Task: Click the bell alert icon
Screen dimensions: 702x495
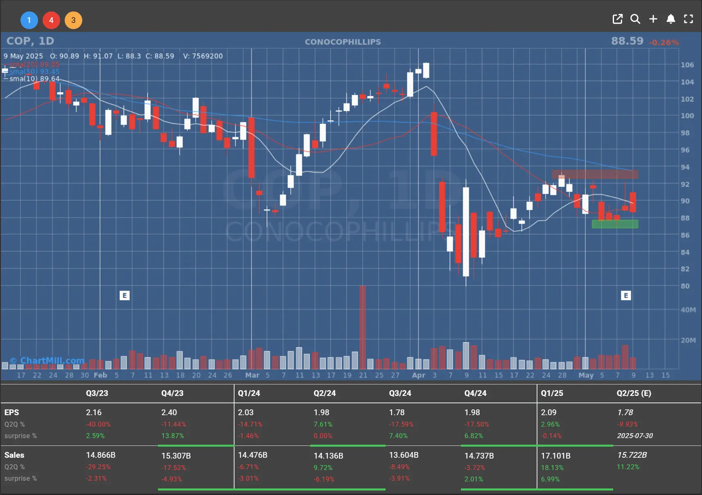Action: coord(671,19)
